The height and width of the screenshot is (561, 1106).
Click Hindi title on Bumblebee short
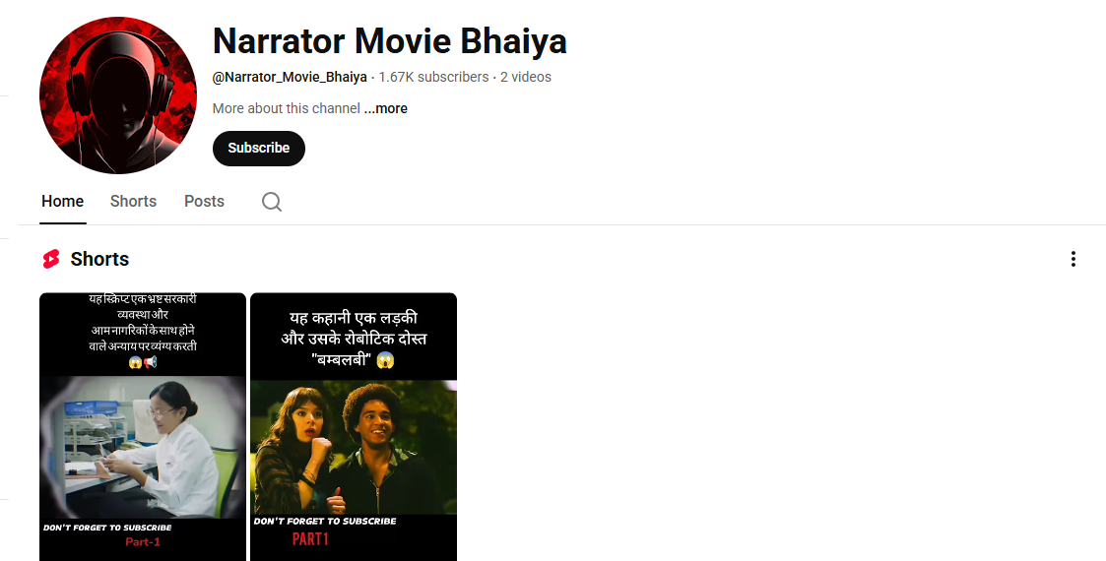[x=354, y=339]
